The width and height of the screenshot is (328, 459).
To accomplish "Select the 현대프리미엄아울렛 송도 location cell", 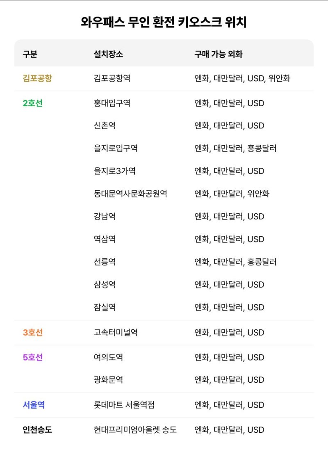I will [135, 430].
